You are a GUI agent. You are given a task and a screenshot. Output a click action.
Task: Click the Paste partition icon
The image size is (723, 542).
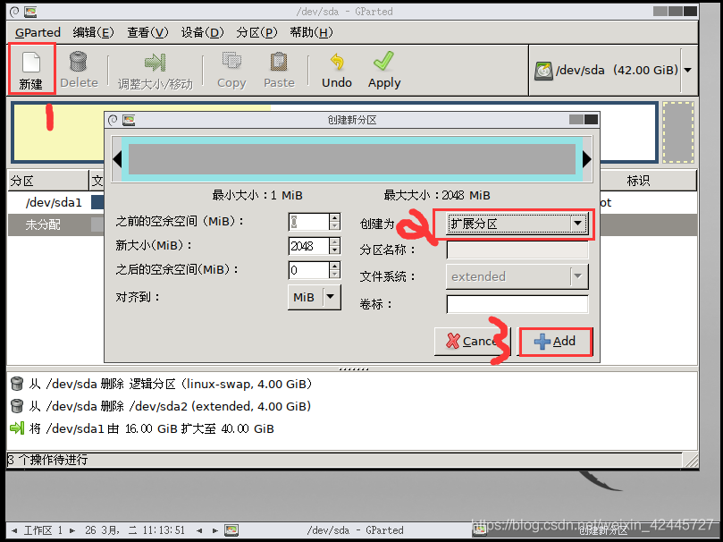coord(278,69)
